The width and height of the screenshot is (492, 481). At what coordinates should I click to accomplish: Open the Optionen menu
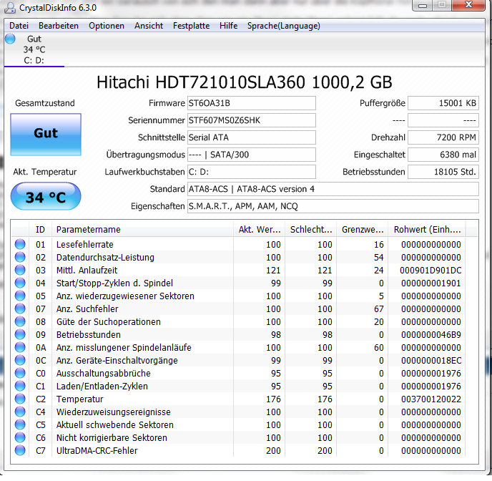click(x=107, y=26)
